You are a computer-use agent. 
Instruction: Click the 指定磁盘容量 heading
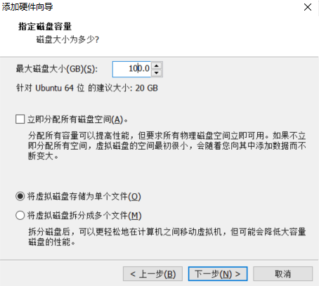(45, 26)
